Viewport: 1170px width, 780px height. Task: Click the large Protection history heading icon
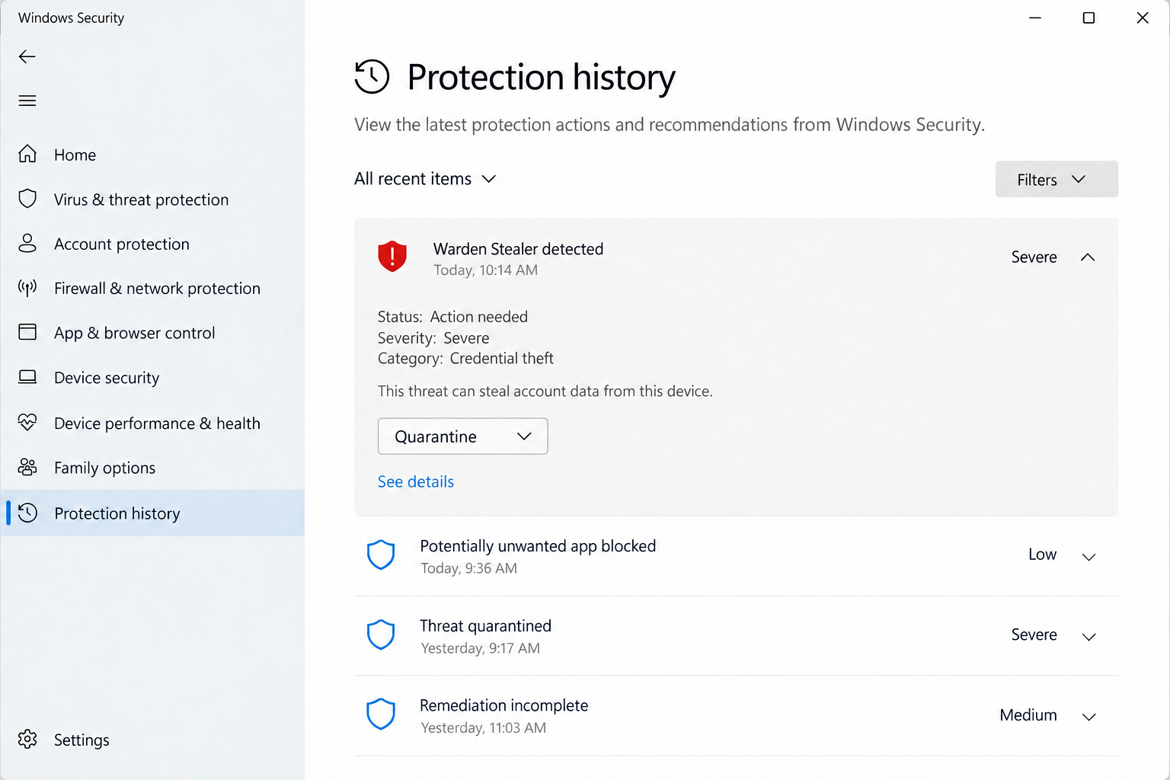[x=372, y=77]
